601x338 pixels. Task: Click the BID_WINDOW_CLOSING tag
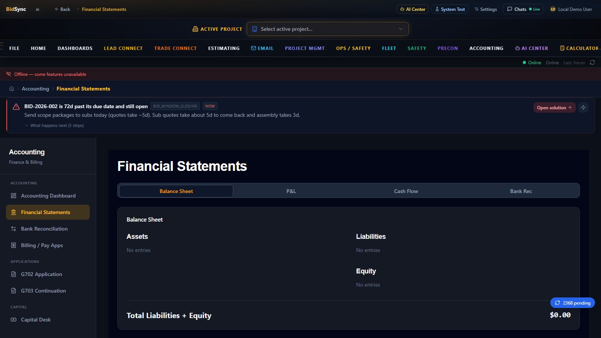tap(175, 106)
